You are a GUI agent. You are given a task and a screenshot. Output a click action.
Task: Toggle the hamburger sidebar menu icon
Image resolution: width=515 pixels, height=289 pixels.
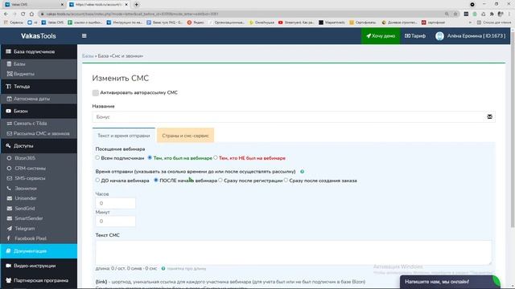coord(84,35)
